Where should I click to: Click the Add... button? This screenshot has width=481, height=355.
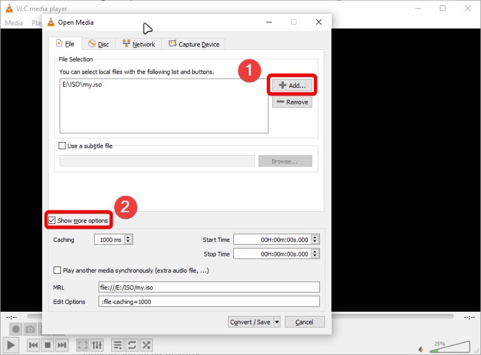click(x=292, y=85)
